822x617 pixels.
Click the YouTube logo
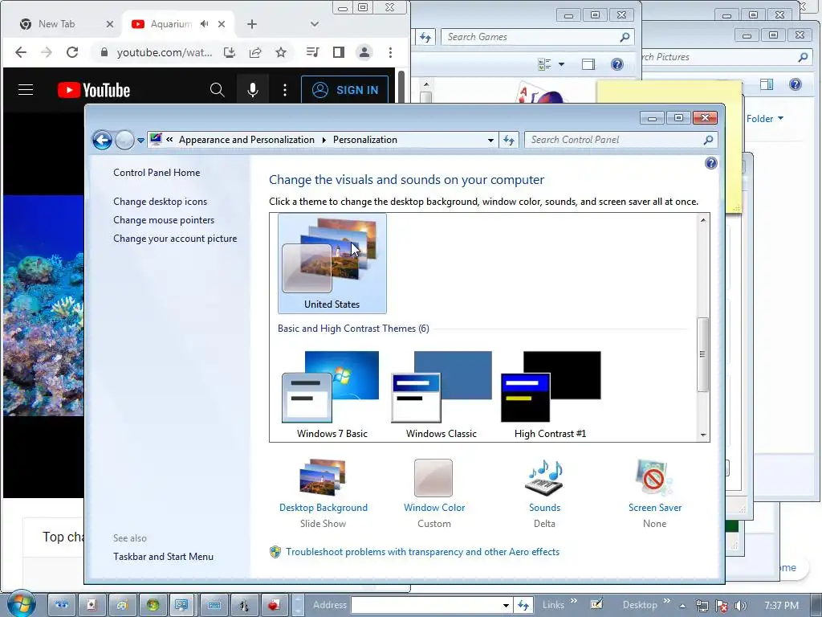tap(94, 90)
